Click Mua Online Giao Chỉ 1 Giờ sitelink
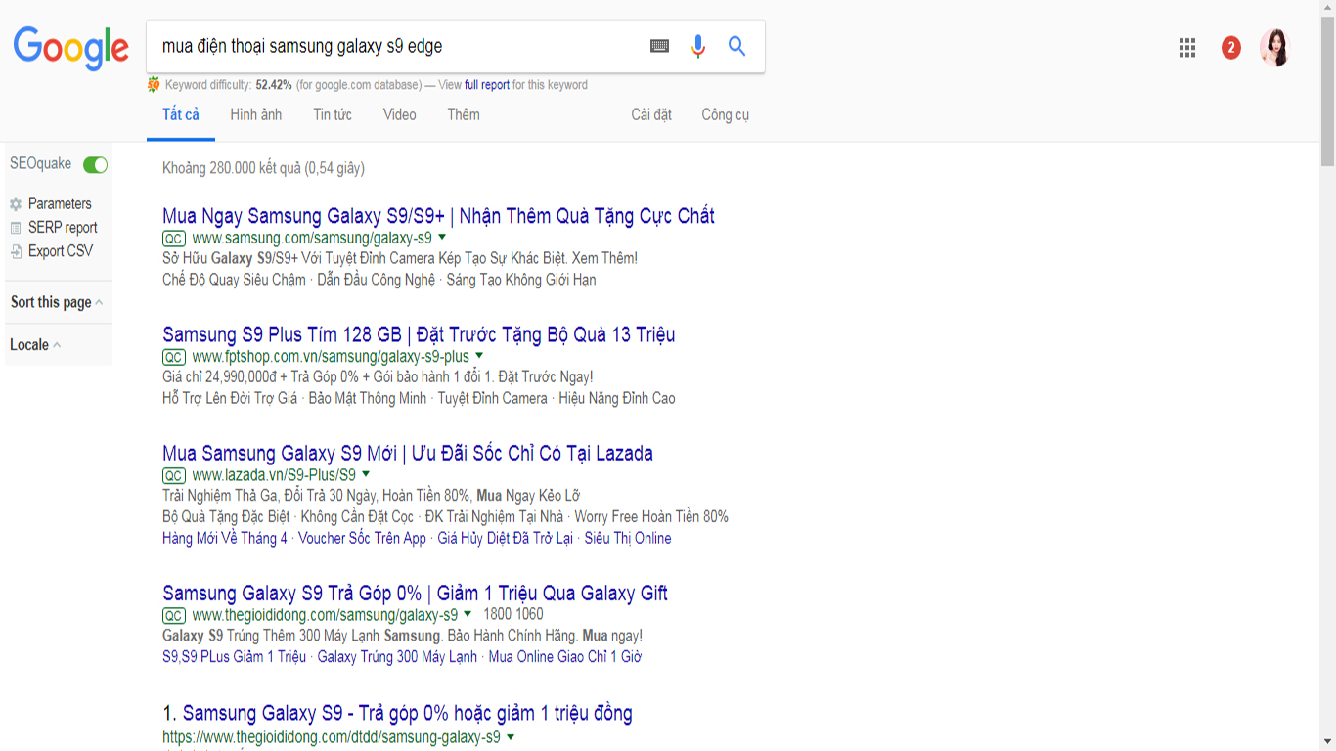Screen dimensions: 1336x751 coord(565,657)
